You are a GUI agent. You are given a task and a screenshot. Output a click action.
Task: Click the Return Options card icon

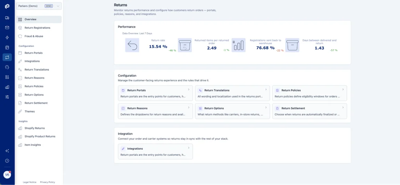pos(200,108)
